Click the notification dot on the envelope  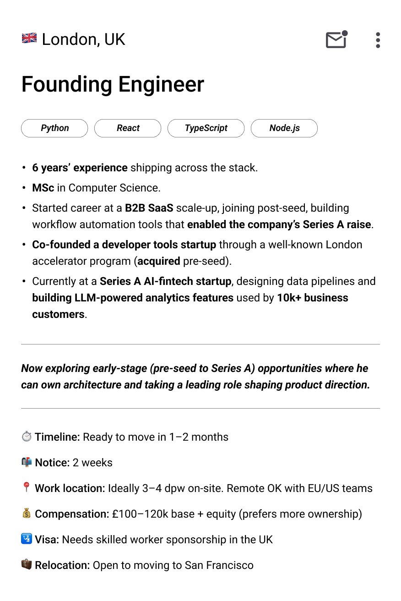(x=346, y=32)
